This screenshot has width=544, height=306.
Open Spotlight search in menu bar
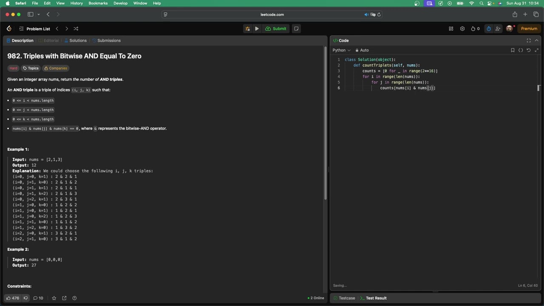482,3
